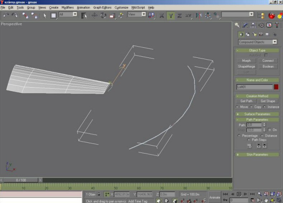This screenshot has width=283, height=203.
Task: Open the Hierarchy panel tab
Action: 253,25
